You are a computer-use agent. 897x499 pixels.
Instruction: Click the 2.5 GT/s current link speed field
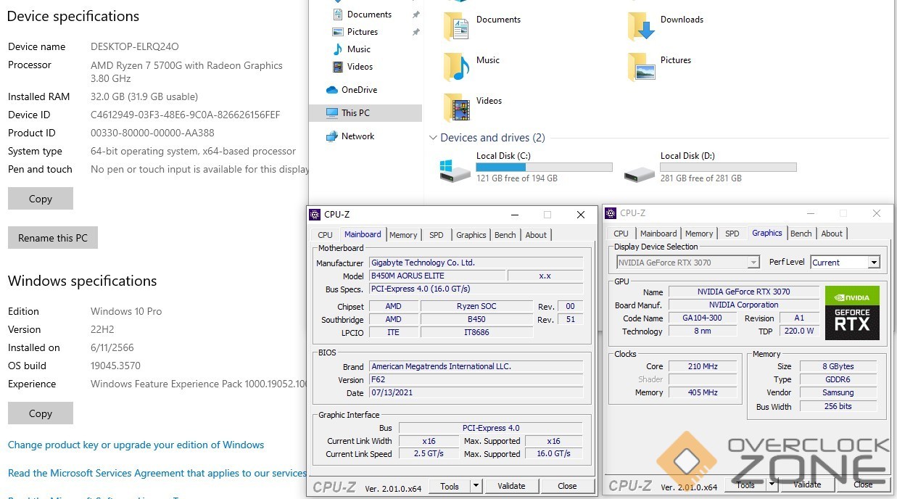[x=429, y=454]
